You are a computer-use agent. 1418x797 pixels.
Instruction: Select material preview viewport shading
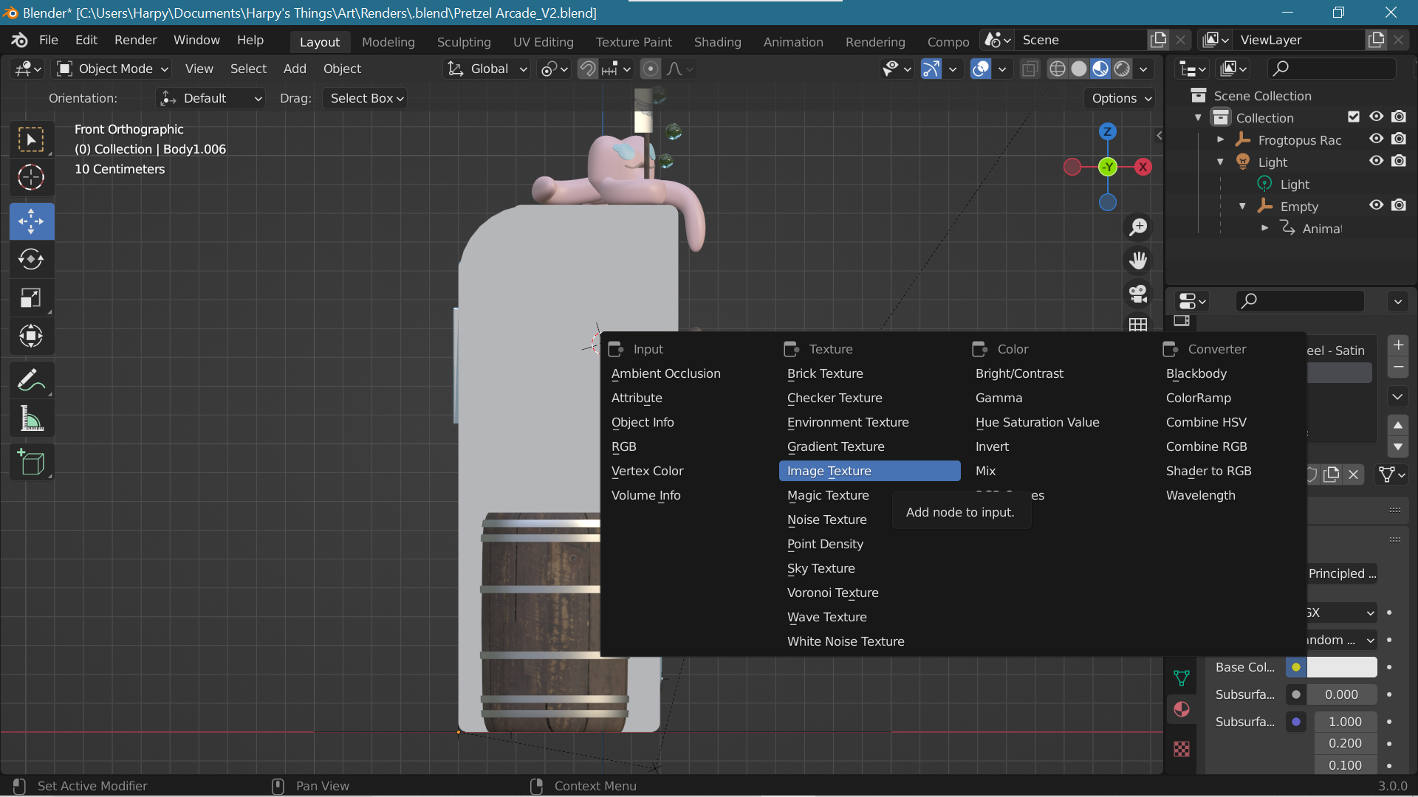[1100, 69]
